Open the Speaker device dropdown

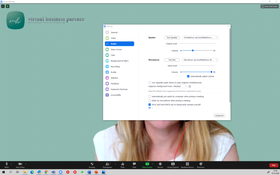[x=200, y=37]
